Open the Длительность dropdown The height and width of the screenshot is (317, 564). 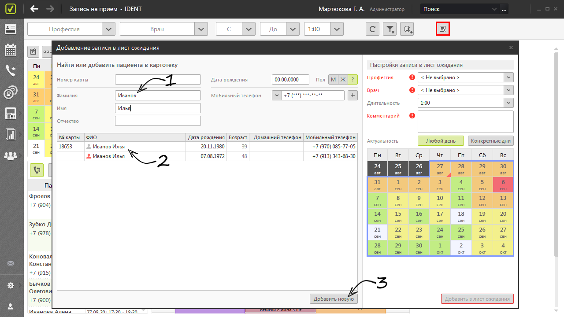click(x=509, y=103)
